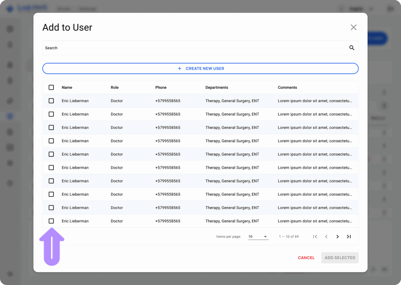Go back to the first page
The width and height of the screenshot is (401, 285).
pyautogui.click(x=315, y=236)
